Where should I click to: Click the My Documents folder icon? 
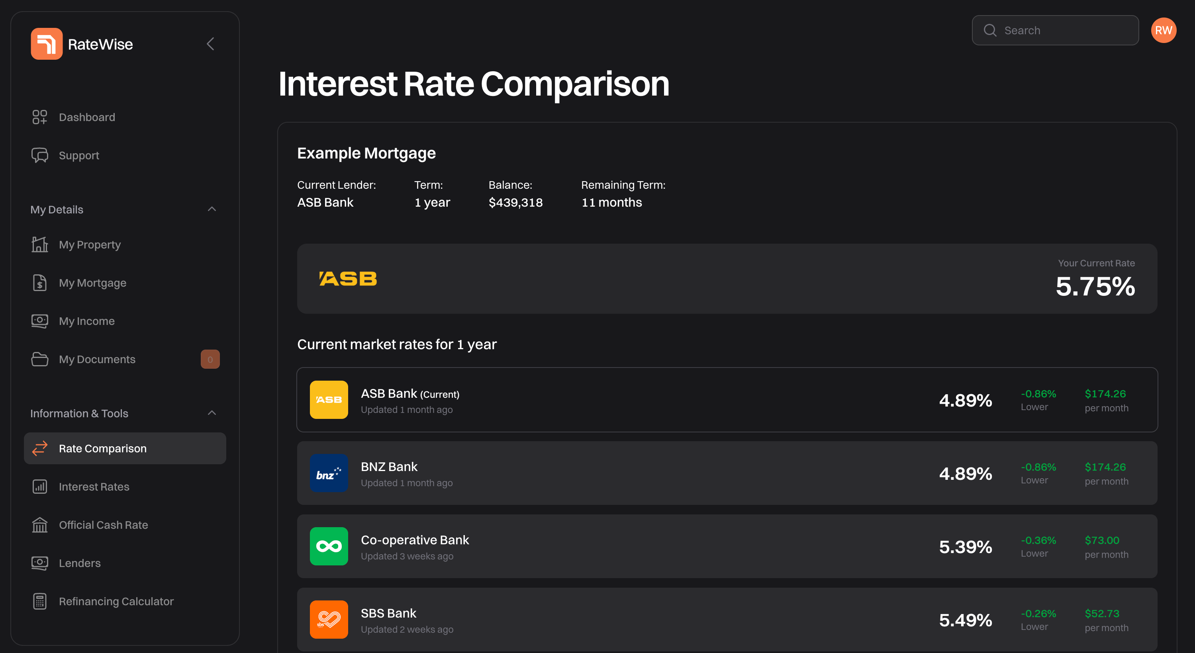(39, 360)
